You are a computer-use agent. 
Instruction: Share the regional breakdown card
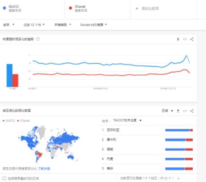click(192, 111)
